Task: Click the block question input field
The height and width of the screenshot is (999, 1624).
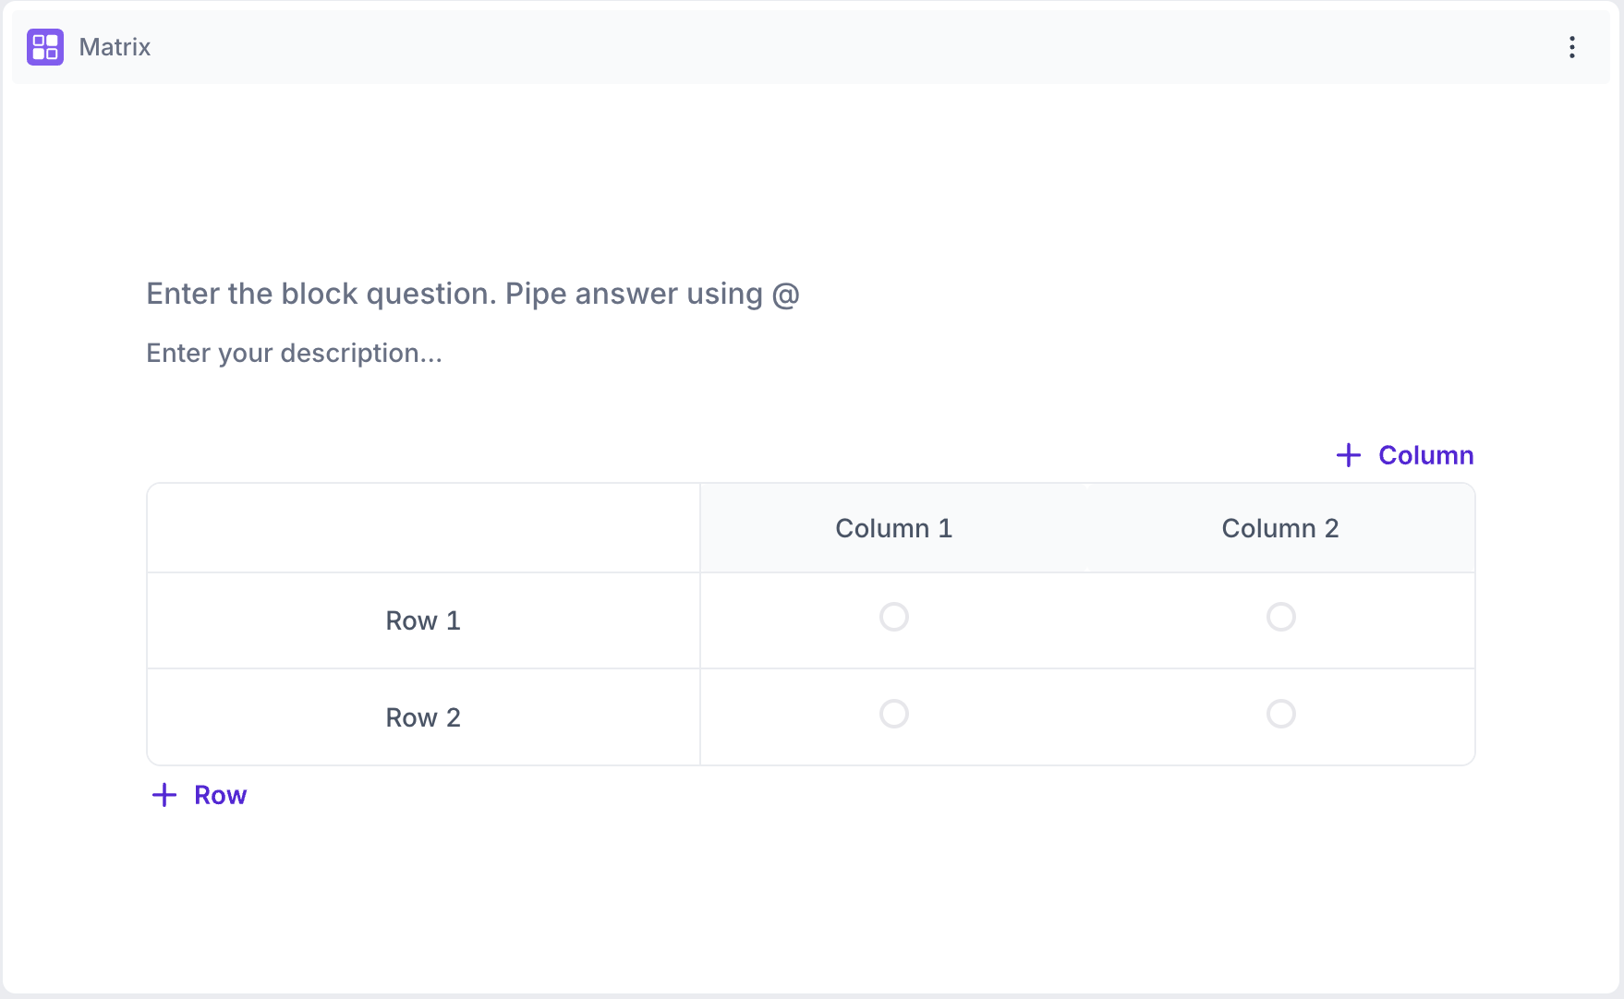Action: (472, 294)
